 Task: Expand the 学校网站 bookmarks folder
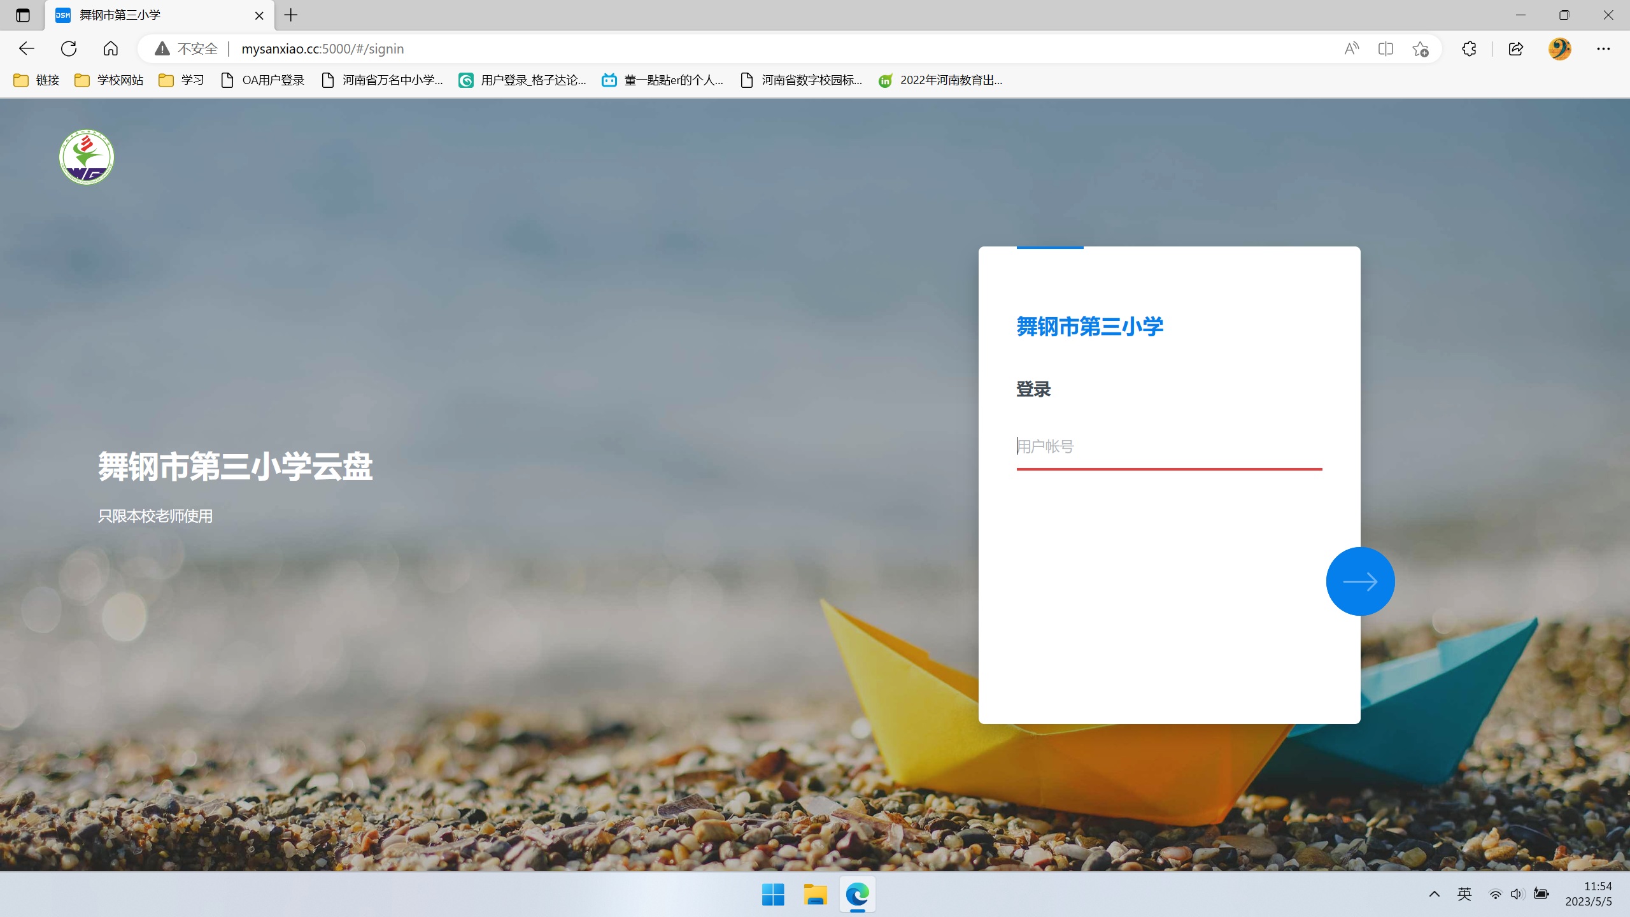109,80
